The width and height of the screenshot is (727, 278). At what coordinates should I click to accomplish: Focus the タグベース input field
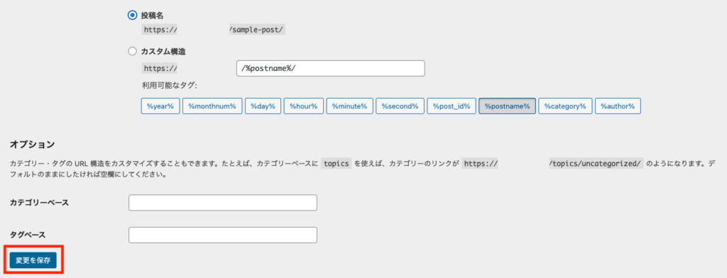click(x=222, y=235)
